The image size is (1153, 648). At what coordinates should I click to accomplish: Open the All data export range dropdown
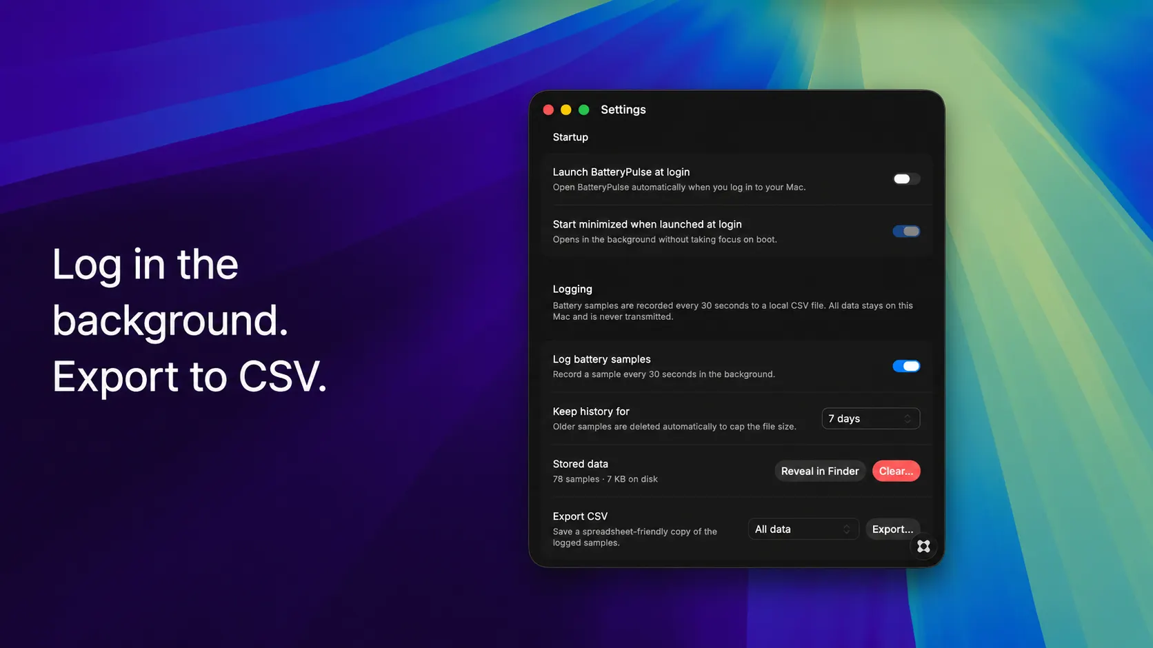click(803, 529)
